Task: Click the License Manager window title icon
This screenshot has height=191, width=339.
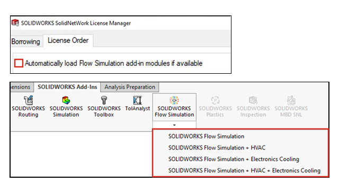Action: [15, 23]
